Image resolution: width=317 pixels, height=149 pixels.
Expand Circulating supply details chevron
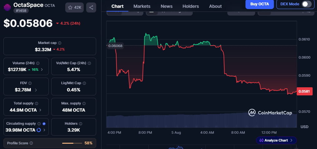pyautogui.click(x=44, y=130)
